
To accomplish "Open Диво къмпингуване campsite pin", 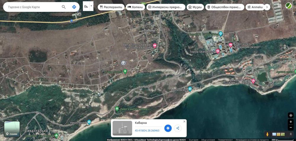I will click(x=117, y=109).
